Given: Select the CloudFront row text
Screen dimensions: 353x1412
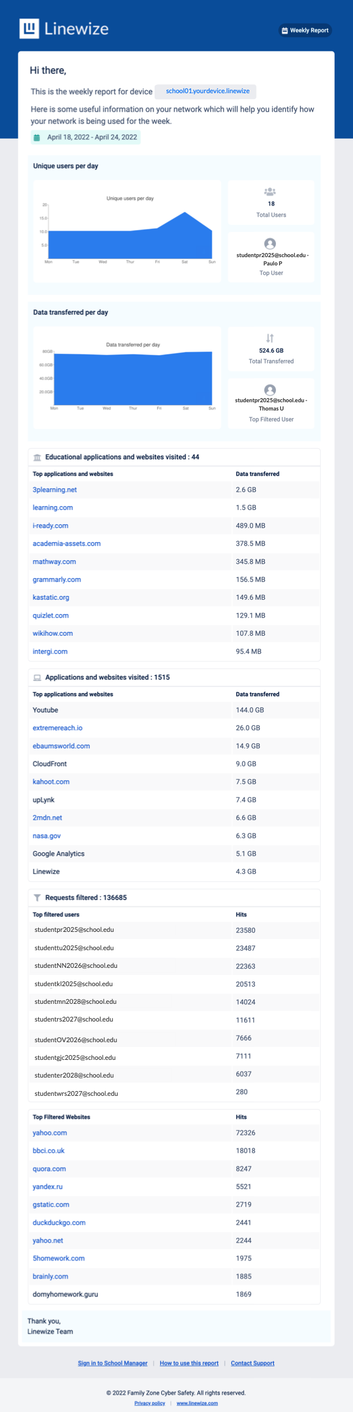Looking at the screenshot, I should coord(50,764).
